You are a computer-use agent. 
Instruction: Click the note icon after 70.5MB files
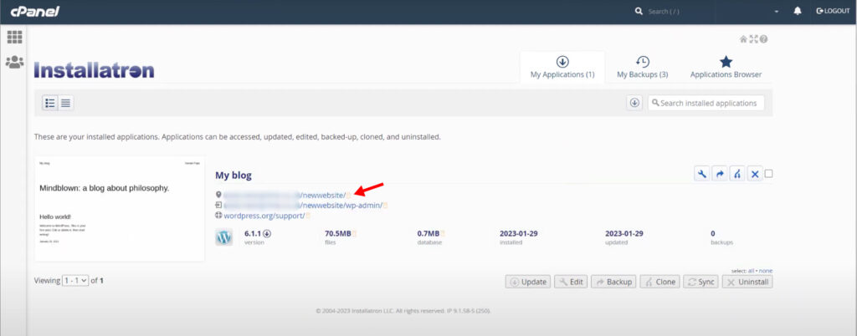[355, 234]
